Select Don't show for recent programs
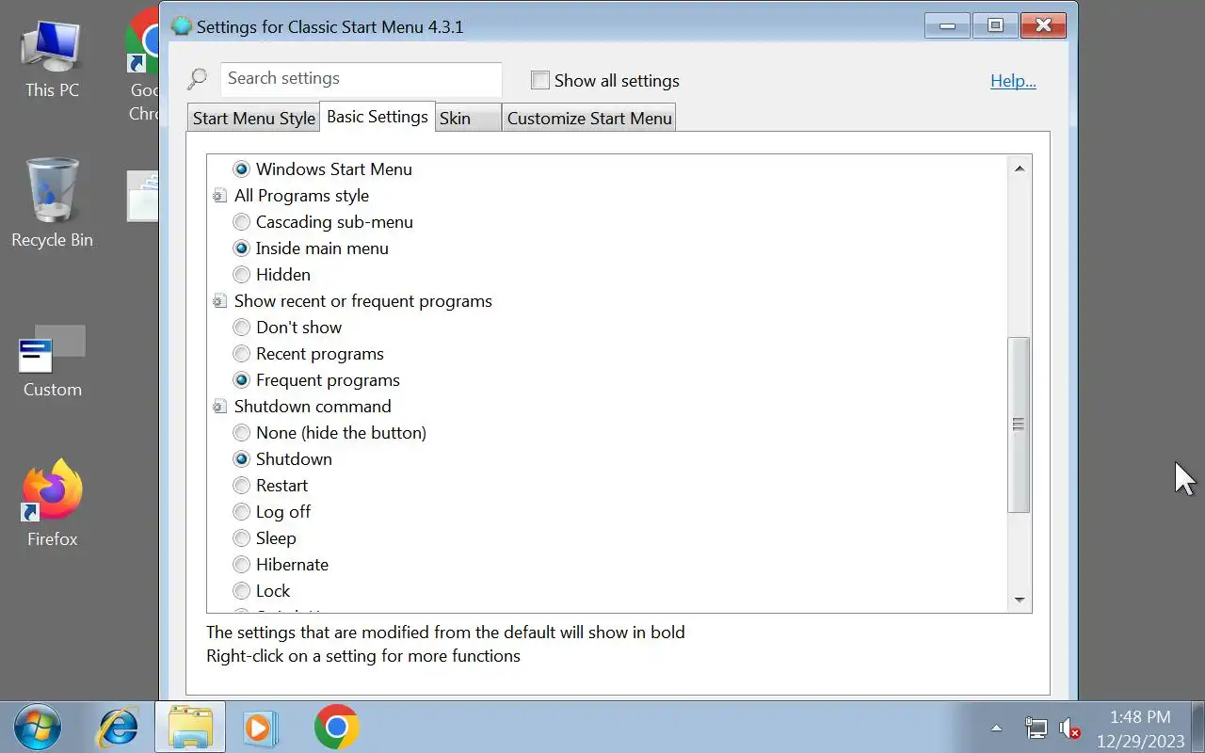This screenshot has height=753, width=1205. pos(242,328)
